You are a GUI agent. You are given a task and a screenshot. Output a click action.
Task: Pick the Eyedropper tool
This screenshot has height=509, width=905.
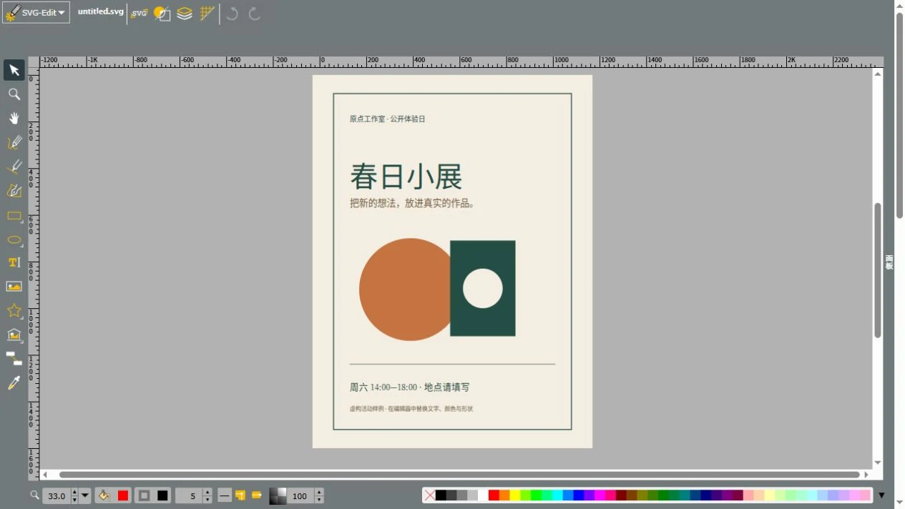tap(14, 383)
